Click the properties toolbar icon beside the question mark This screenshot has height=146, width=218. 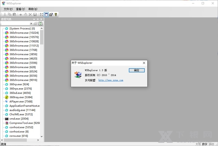point(51,14)
